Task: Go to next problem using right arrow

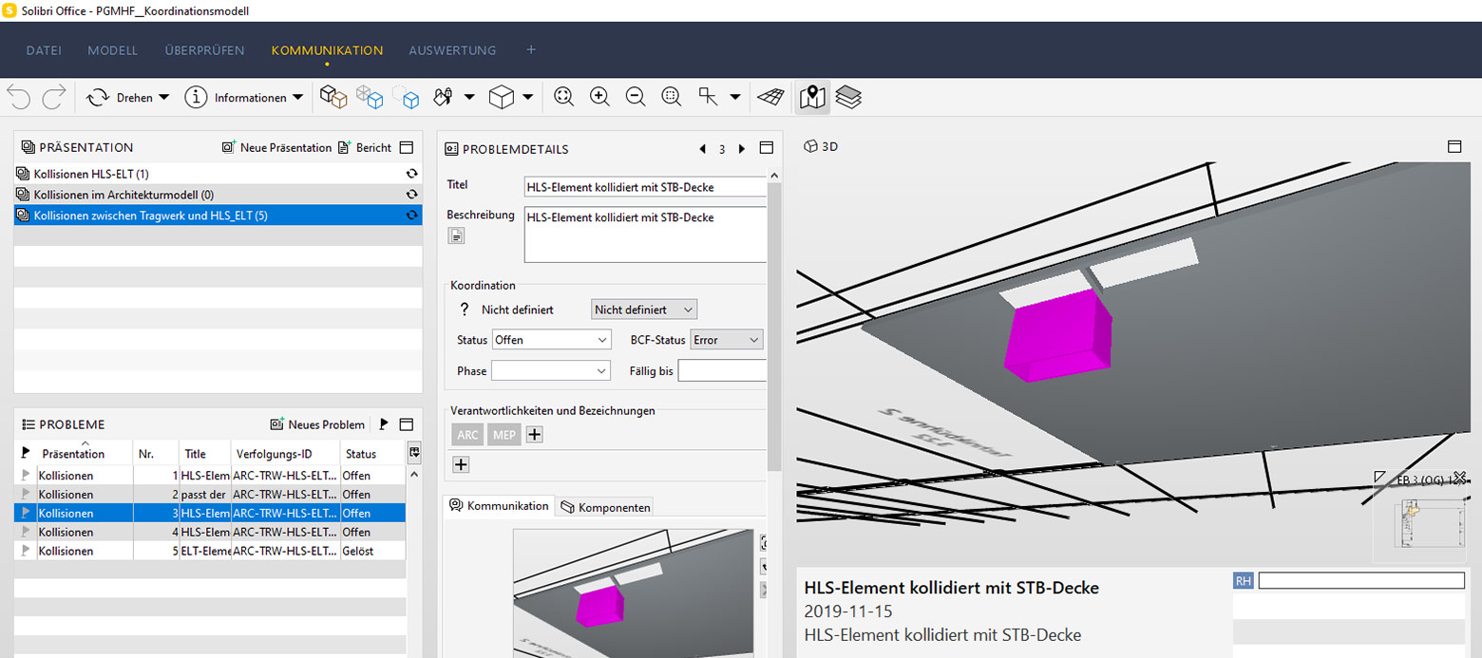Action: pos(742,149)
